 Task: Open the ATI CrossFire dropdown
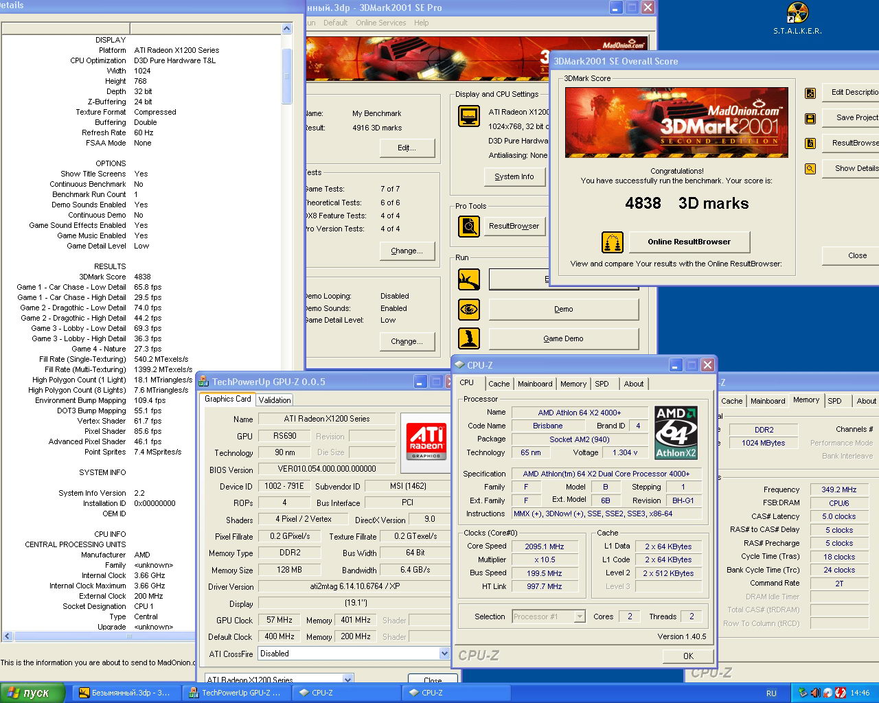(x=444, y=654)
